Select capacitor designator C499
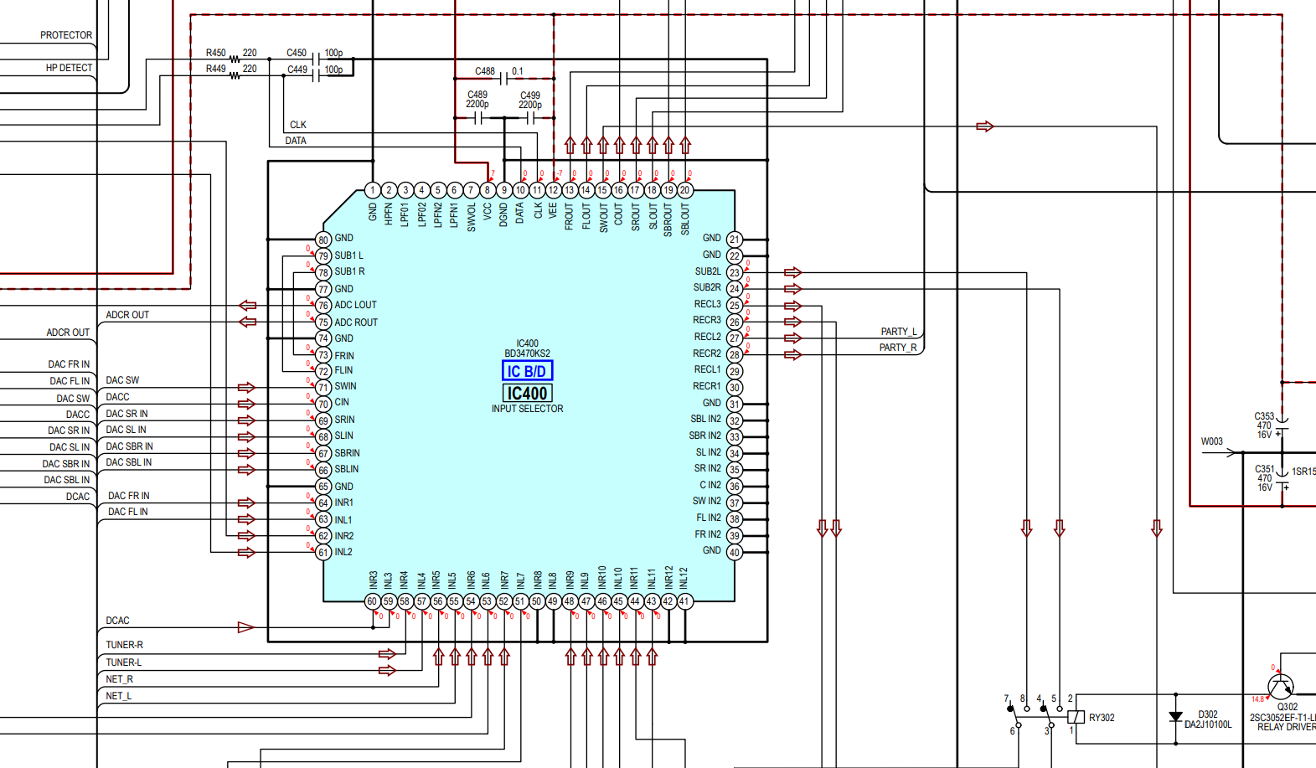Viewport: 1316px width, 768px height. coord(530,95)
